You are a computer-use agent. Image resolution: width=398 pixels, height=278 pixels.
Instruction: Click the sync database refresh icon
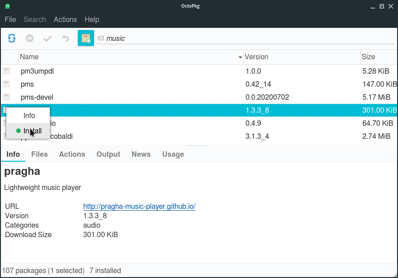tap(12, 38)
